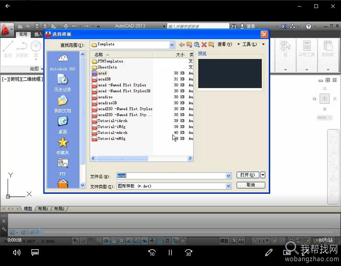The image size is (341, 266).
Task: Expand the 查找范围 Template folder dropdown
Action: pos(172,45)
